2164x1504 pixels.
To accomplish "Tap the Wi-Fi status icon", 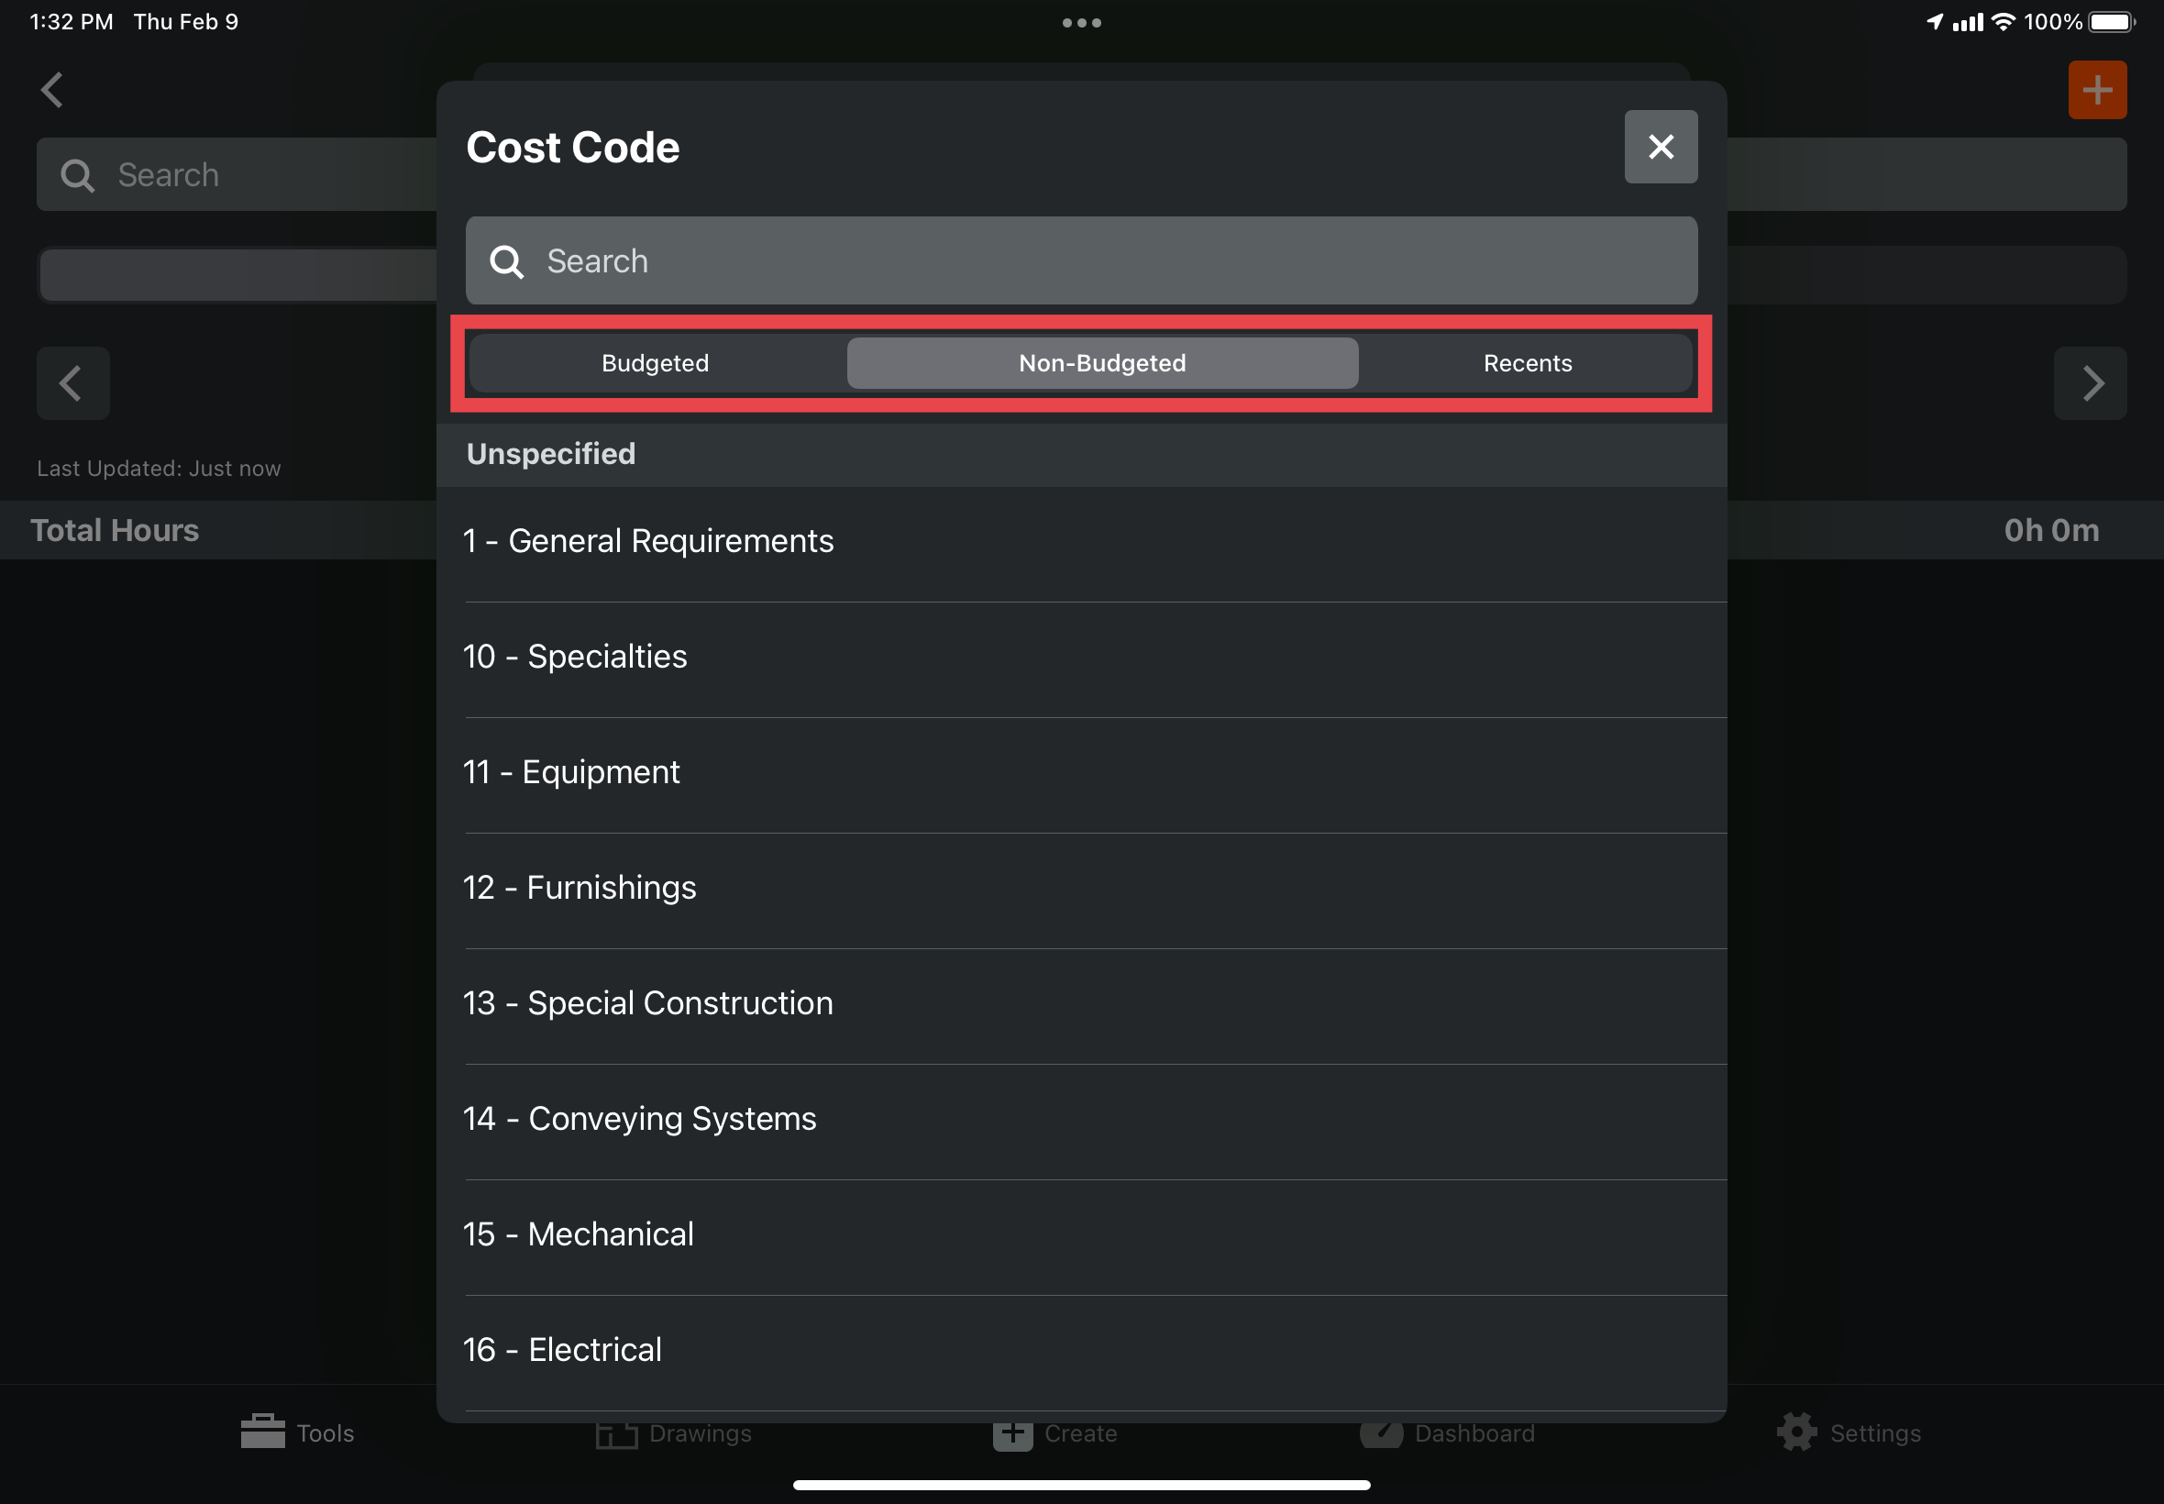I will point(2004,22).
